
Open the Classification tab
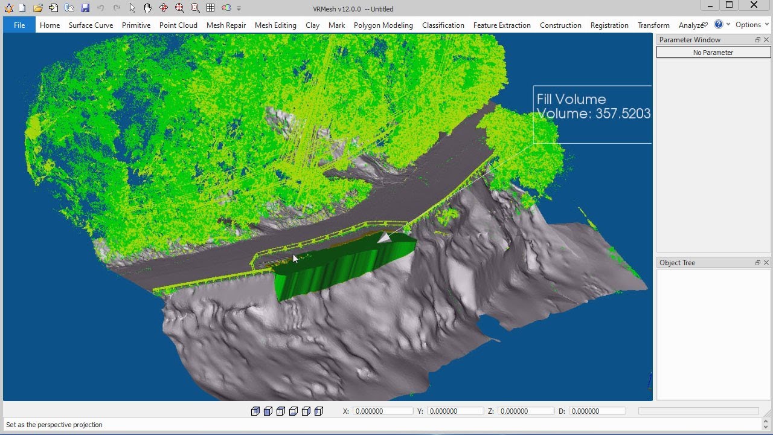tap(443, 25)
